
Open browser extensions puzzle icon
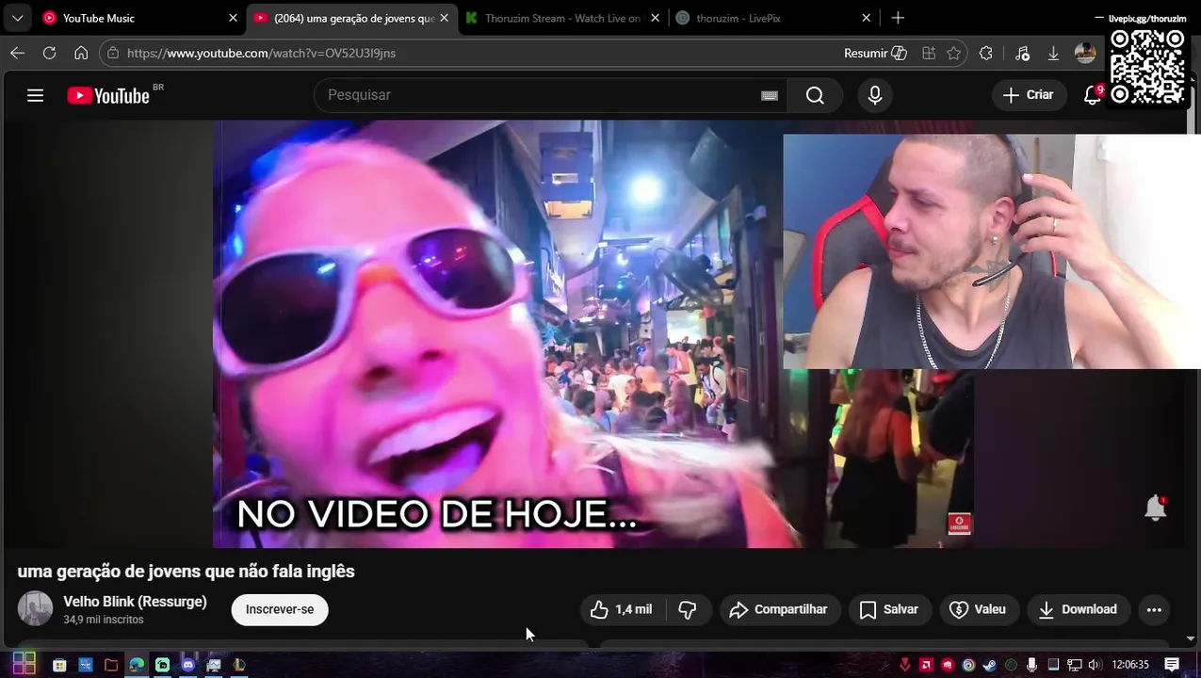986,53
